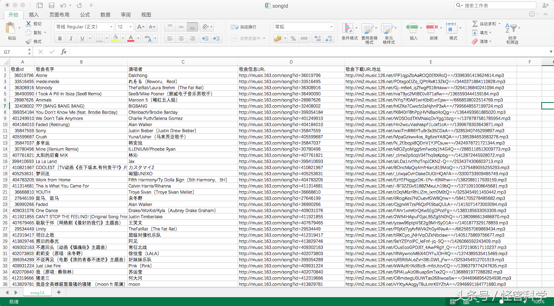Align text left

pyautogui.click(x=170, y=38)
